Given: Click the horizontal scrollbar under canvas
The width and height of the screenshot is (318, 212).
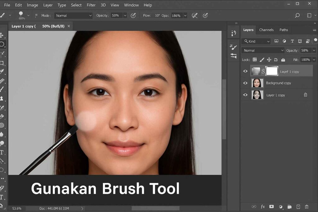Looking at the screenshot, I should point(156,208).
